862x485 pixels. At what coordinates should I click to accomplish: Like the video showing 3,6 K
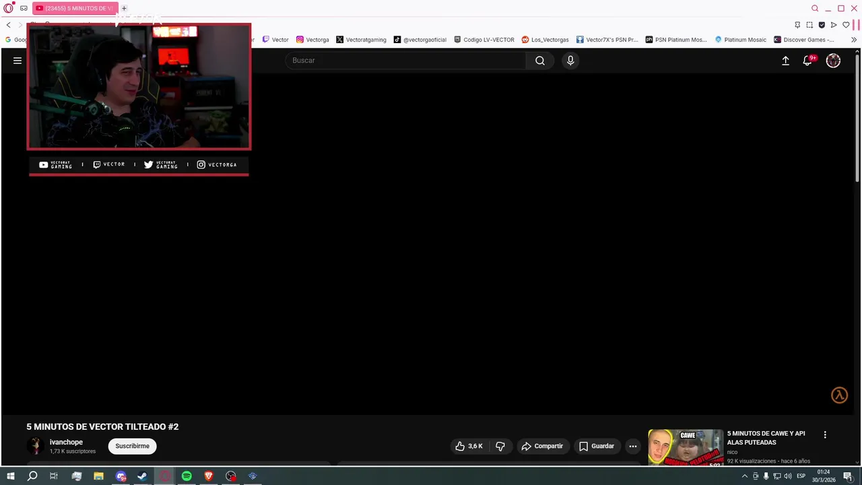click(x=469, y=446)
